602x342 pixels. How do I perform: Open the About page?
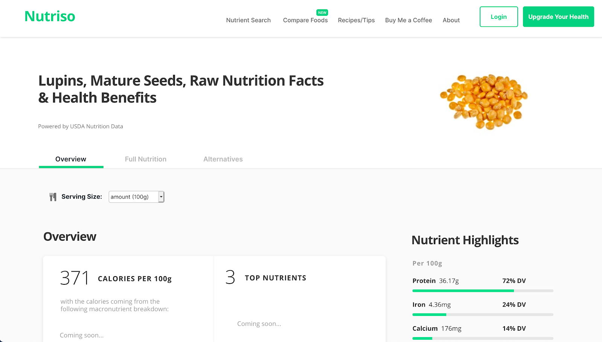(451, 20)
